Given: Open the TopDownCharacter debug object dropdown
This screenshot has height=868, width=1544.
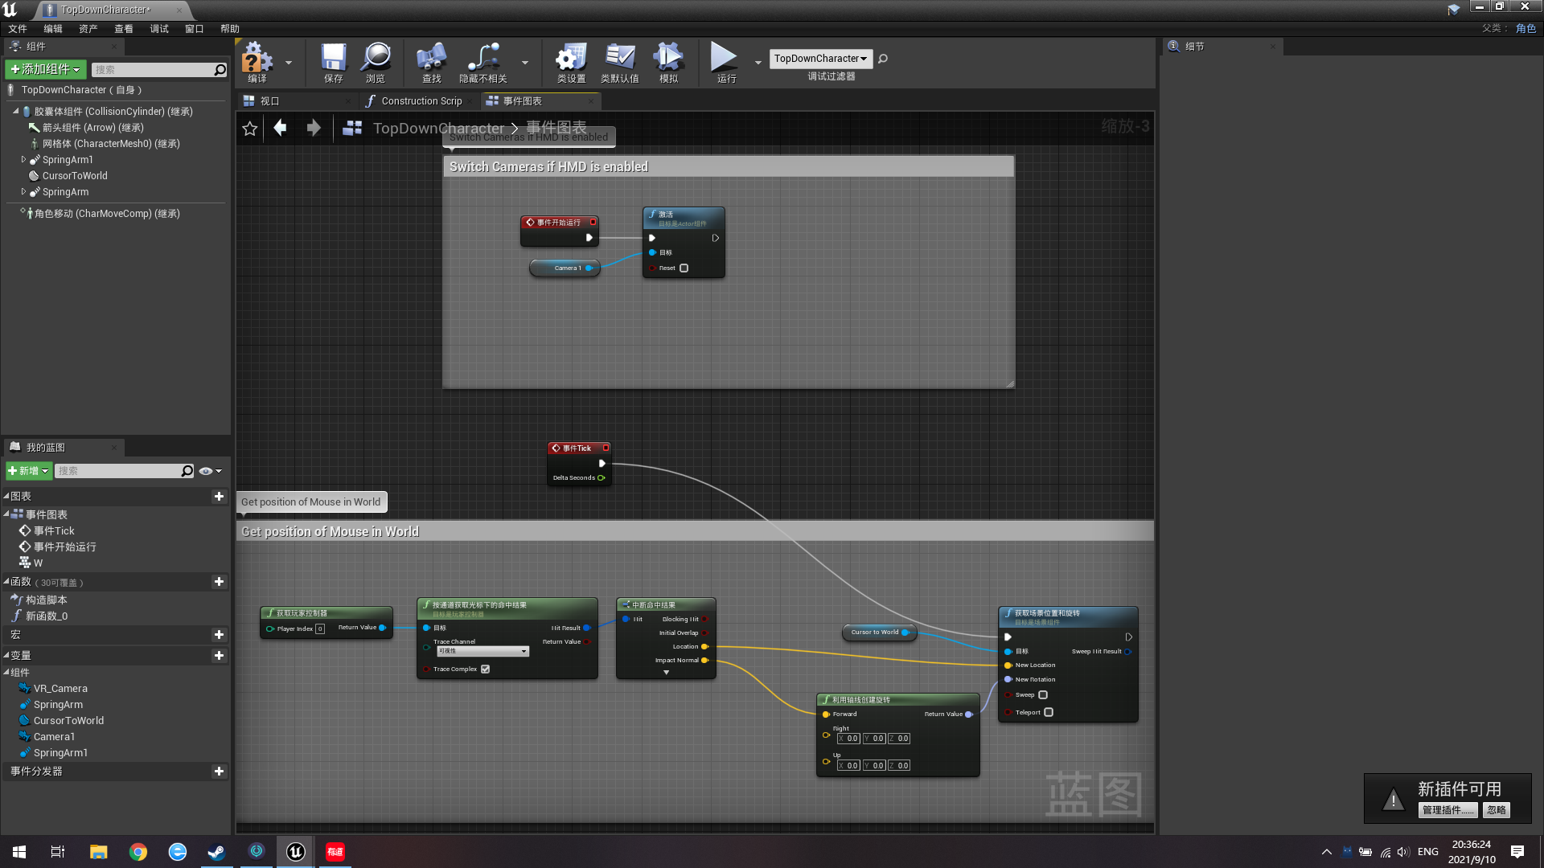Looking at the screenshot, I should pos(821,59).
